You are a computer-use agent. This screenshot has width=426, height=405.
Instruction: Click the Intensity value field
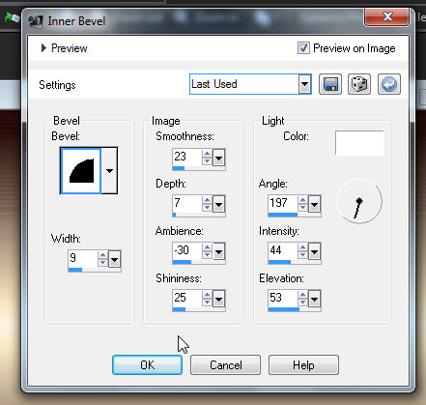point(282,250)
